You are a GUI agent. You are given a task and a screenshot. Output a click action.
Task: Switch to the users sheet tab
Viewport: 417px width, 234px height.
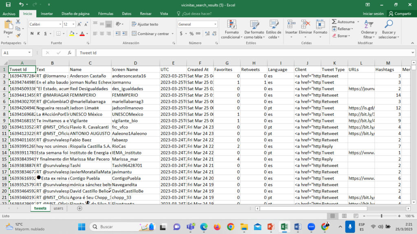(x=58, y=208)
